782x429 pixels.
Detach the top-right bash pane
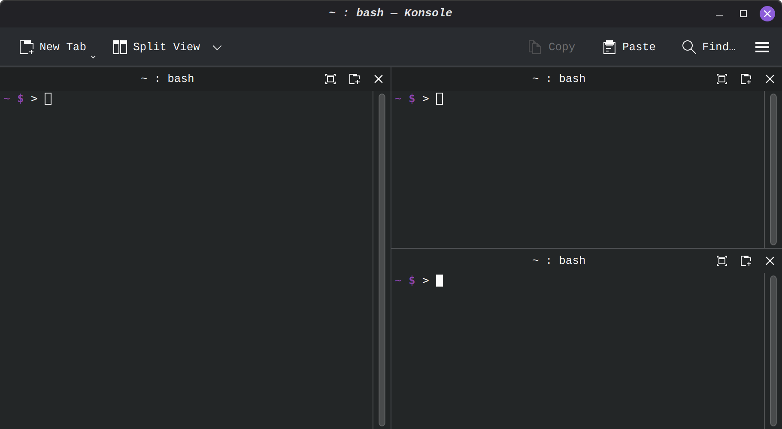click(746, 79)
